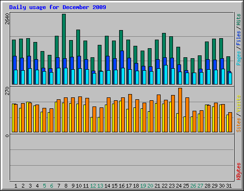Click the orange visits bar for day 31
The image size is (244, 191).
tap(230, 122)
